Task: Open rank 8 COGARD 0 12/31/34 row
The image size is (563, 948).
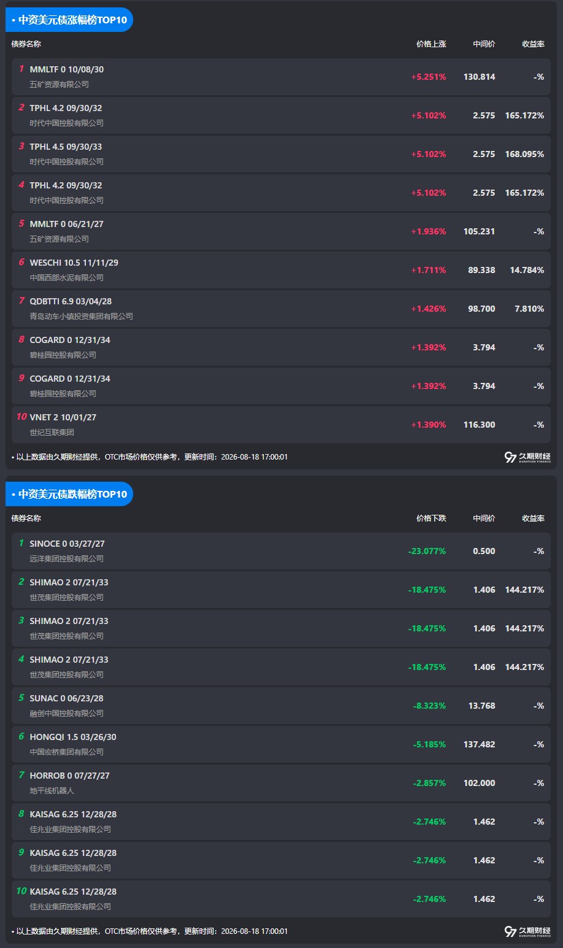Action: click(281, 347)
